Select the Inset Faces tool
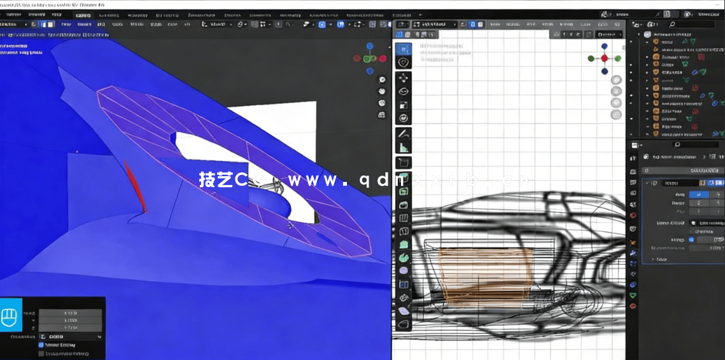 403,191
